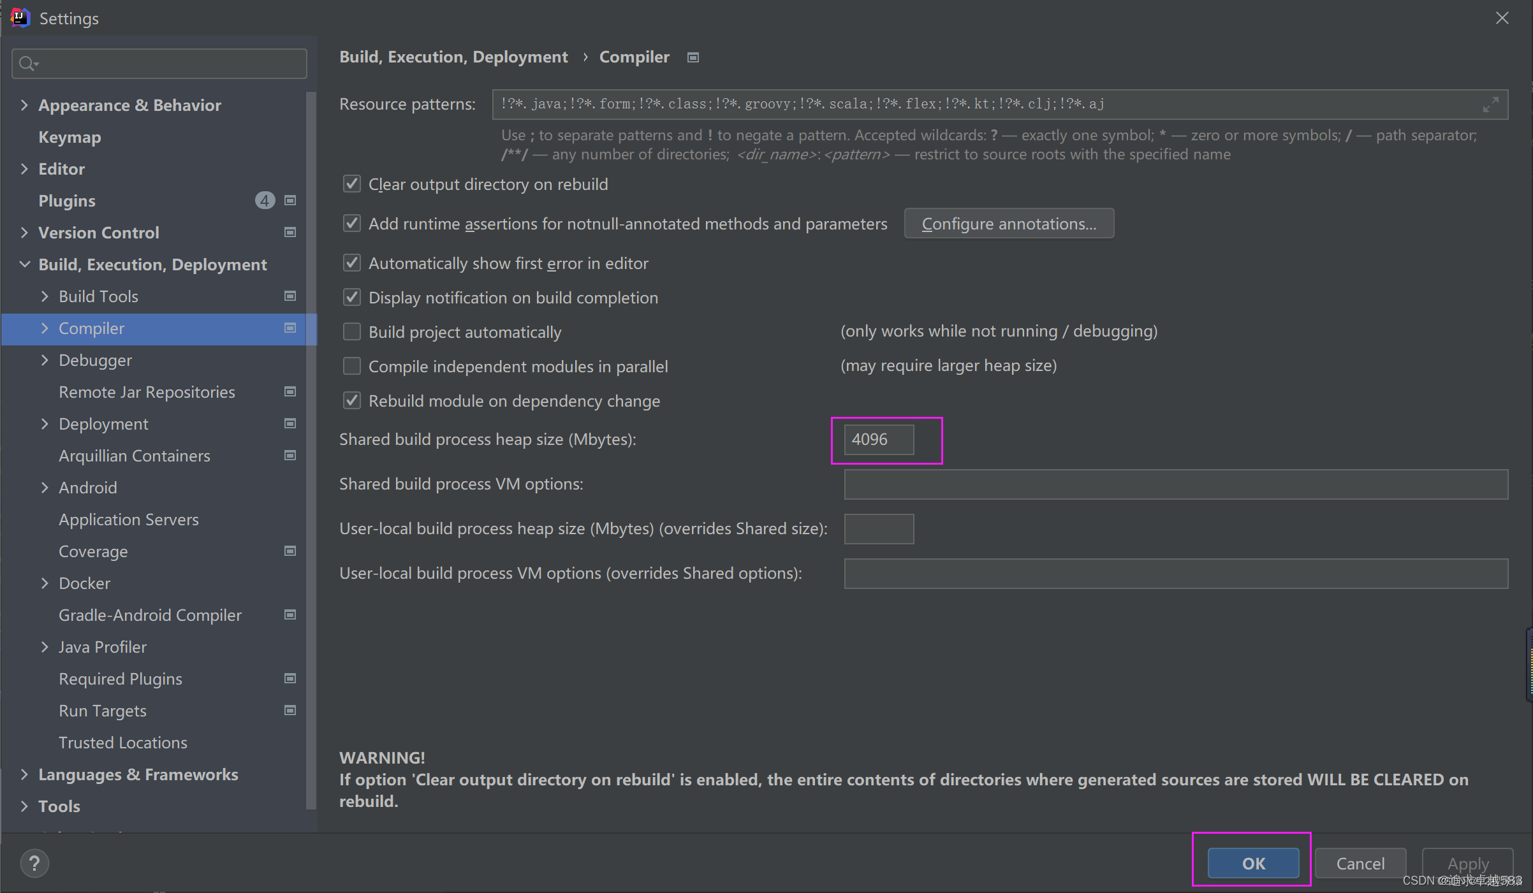The image size is (1533, 893).
Task: Enable Compile independent modules in parallel
Action: coord(352,367)
